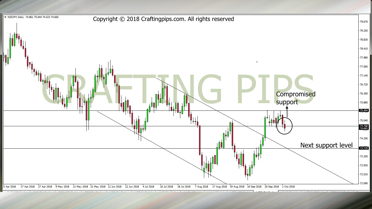
Task: Open the chart dropdown triangle beside NZDJPY,Daily
Action: [5, 17]
